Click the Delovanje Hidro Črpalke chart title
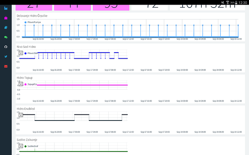249x155 pixels. pos(32,16)
